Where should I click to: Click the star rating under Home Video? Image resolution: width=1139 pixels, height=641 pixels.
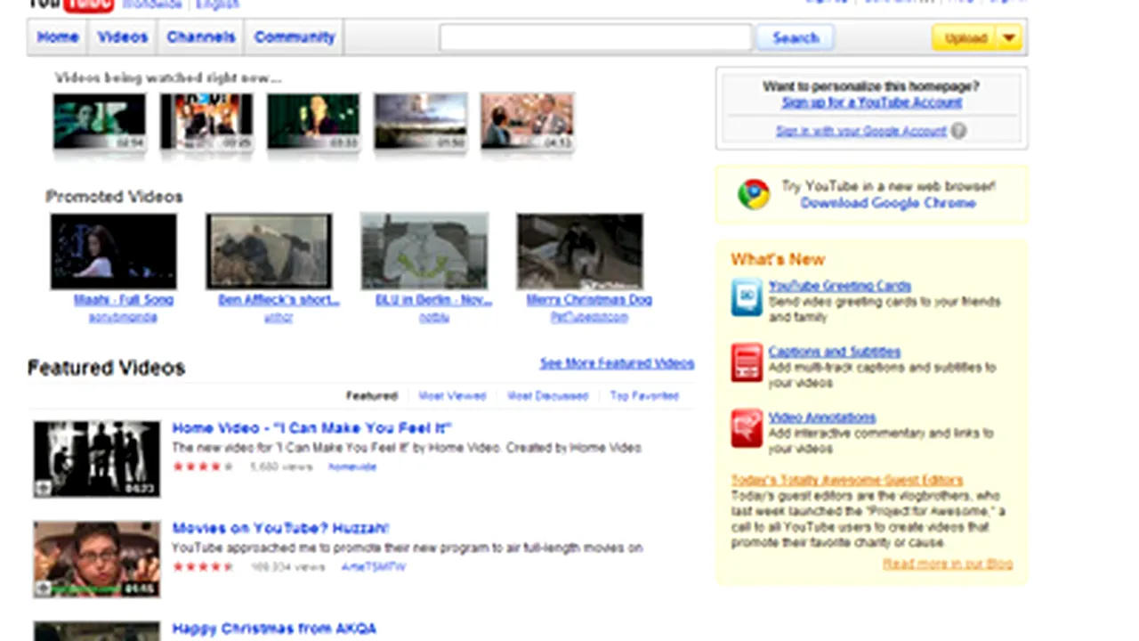click(203, 467)
